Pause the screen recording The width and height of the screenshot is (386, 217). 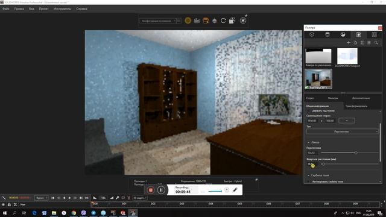pos(161,190)
